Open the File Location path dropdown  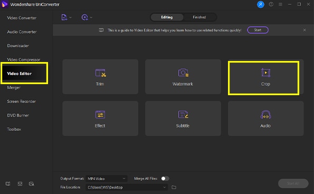point(127,187)
